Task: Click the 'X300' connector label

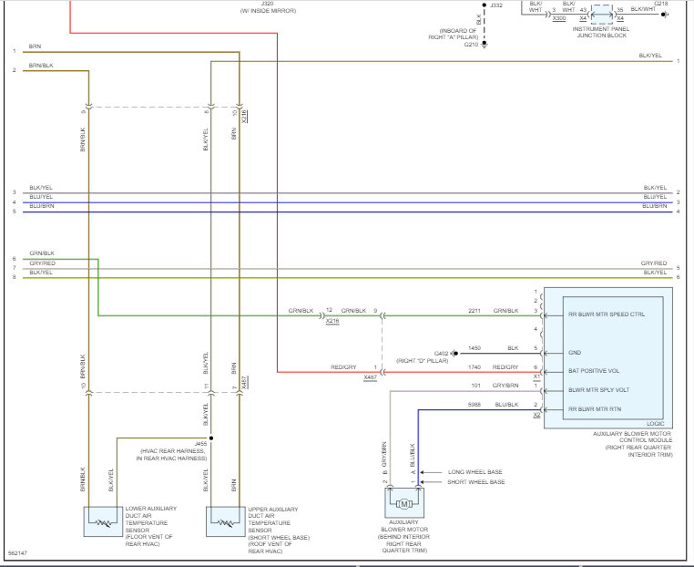Action: pos(559,18)
